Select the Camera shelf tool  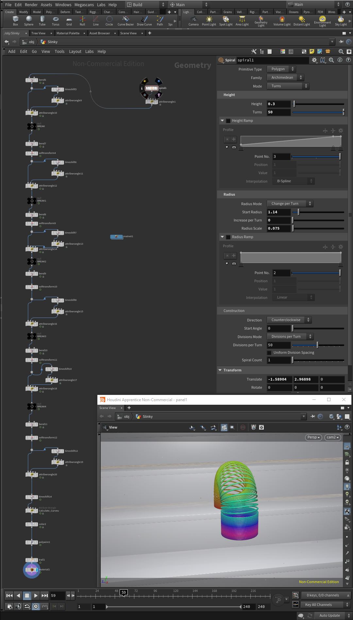[x=193, y=21]
